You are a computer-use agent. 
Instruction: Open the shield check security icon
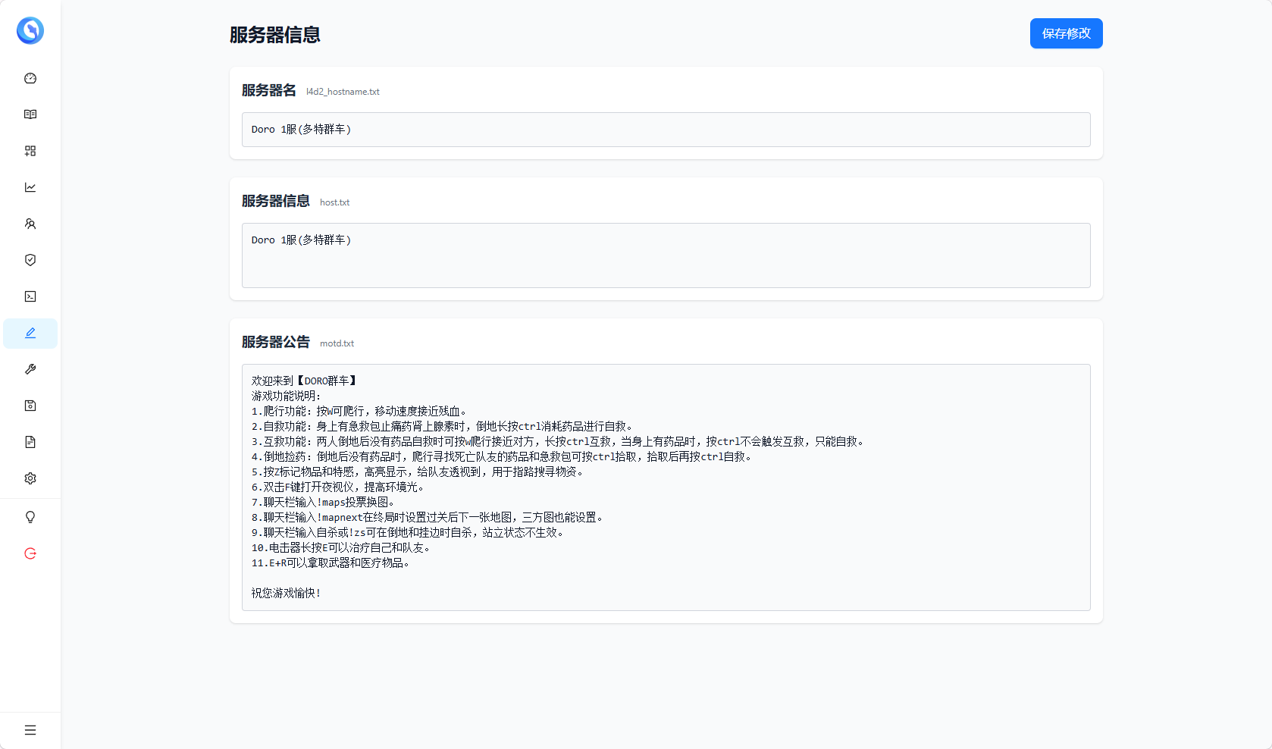point(30,260)
